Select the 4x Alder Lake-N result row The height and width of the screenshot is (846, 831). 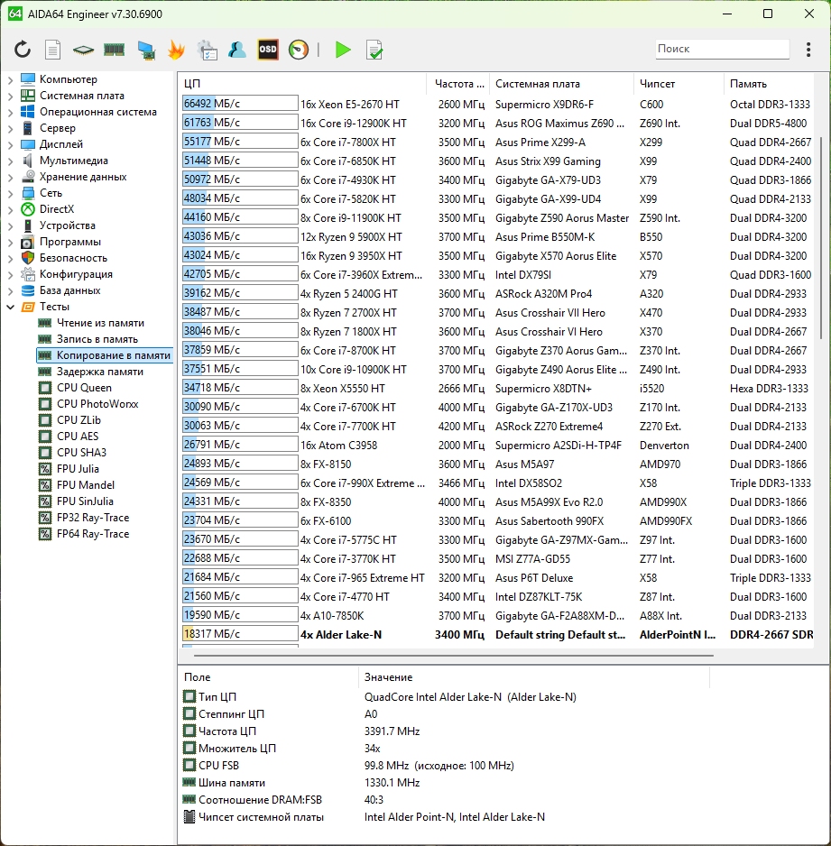pyautogui.click(x=341, y=634)
